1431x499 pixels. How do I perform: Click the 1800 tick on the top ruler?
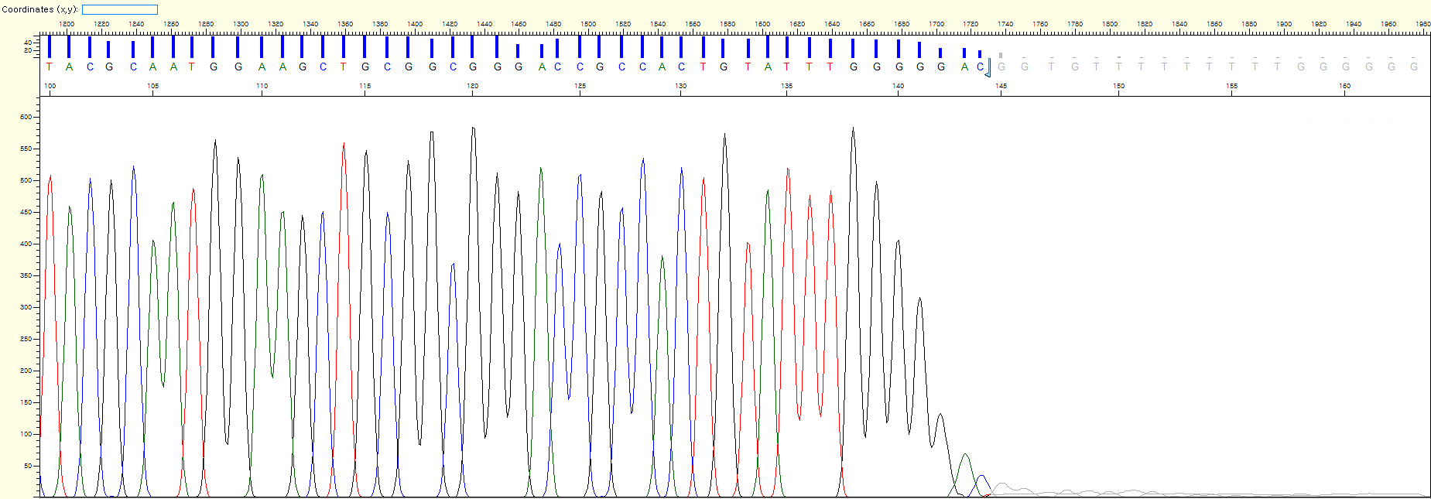click(x=1110, y=25)
